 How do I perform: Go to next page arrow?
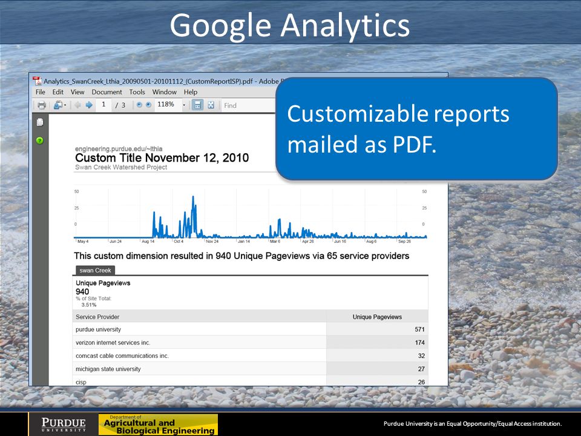[89, 105]
